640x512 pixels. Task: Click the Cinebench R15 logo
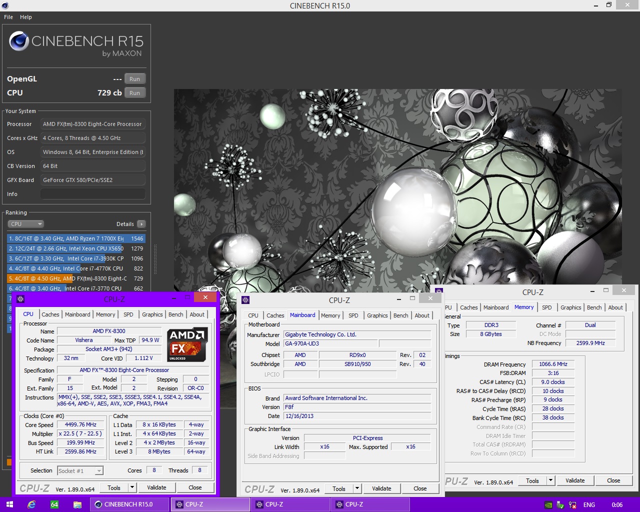coord(19,41)
